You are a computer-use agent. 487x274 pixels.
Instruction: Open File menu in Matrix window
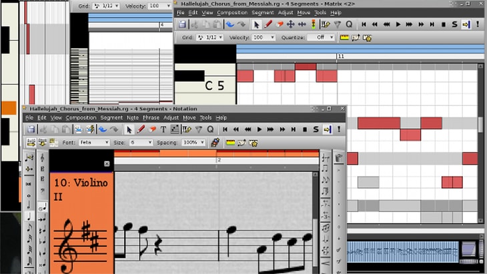pos(180,13)
